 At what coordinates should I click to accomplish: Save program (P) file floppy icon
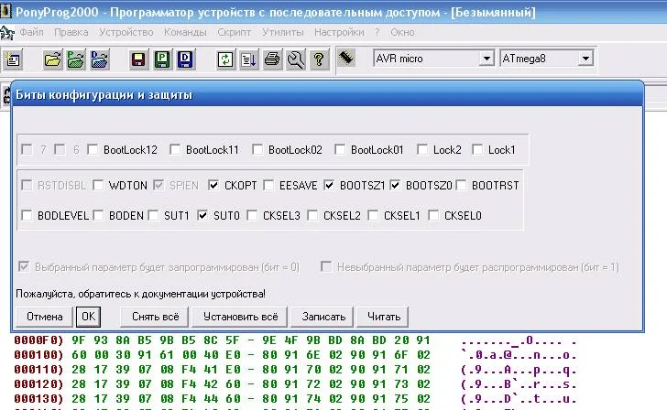(162, 59)
